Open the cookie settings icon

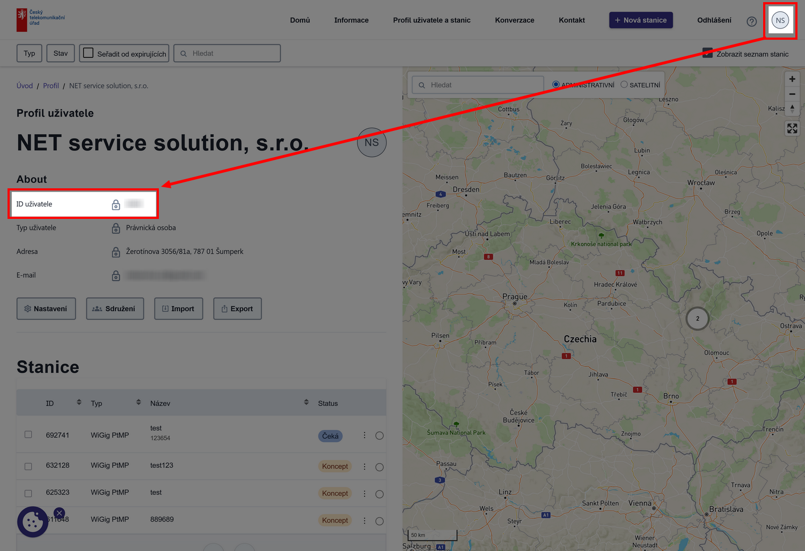pyautogui.click(x=33, y=521)
